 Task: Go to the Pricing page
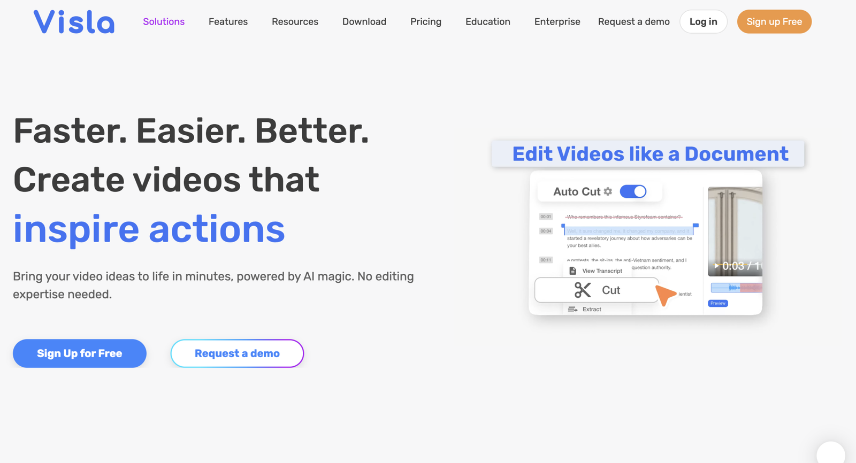point(426,21)
